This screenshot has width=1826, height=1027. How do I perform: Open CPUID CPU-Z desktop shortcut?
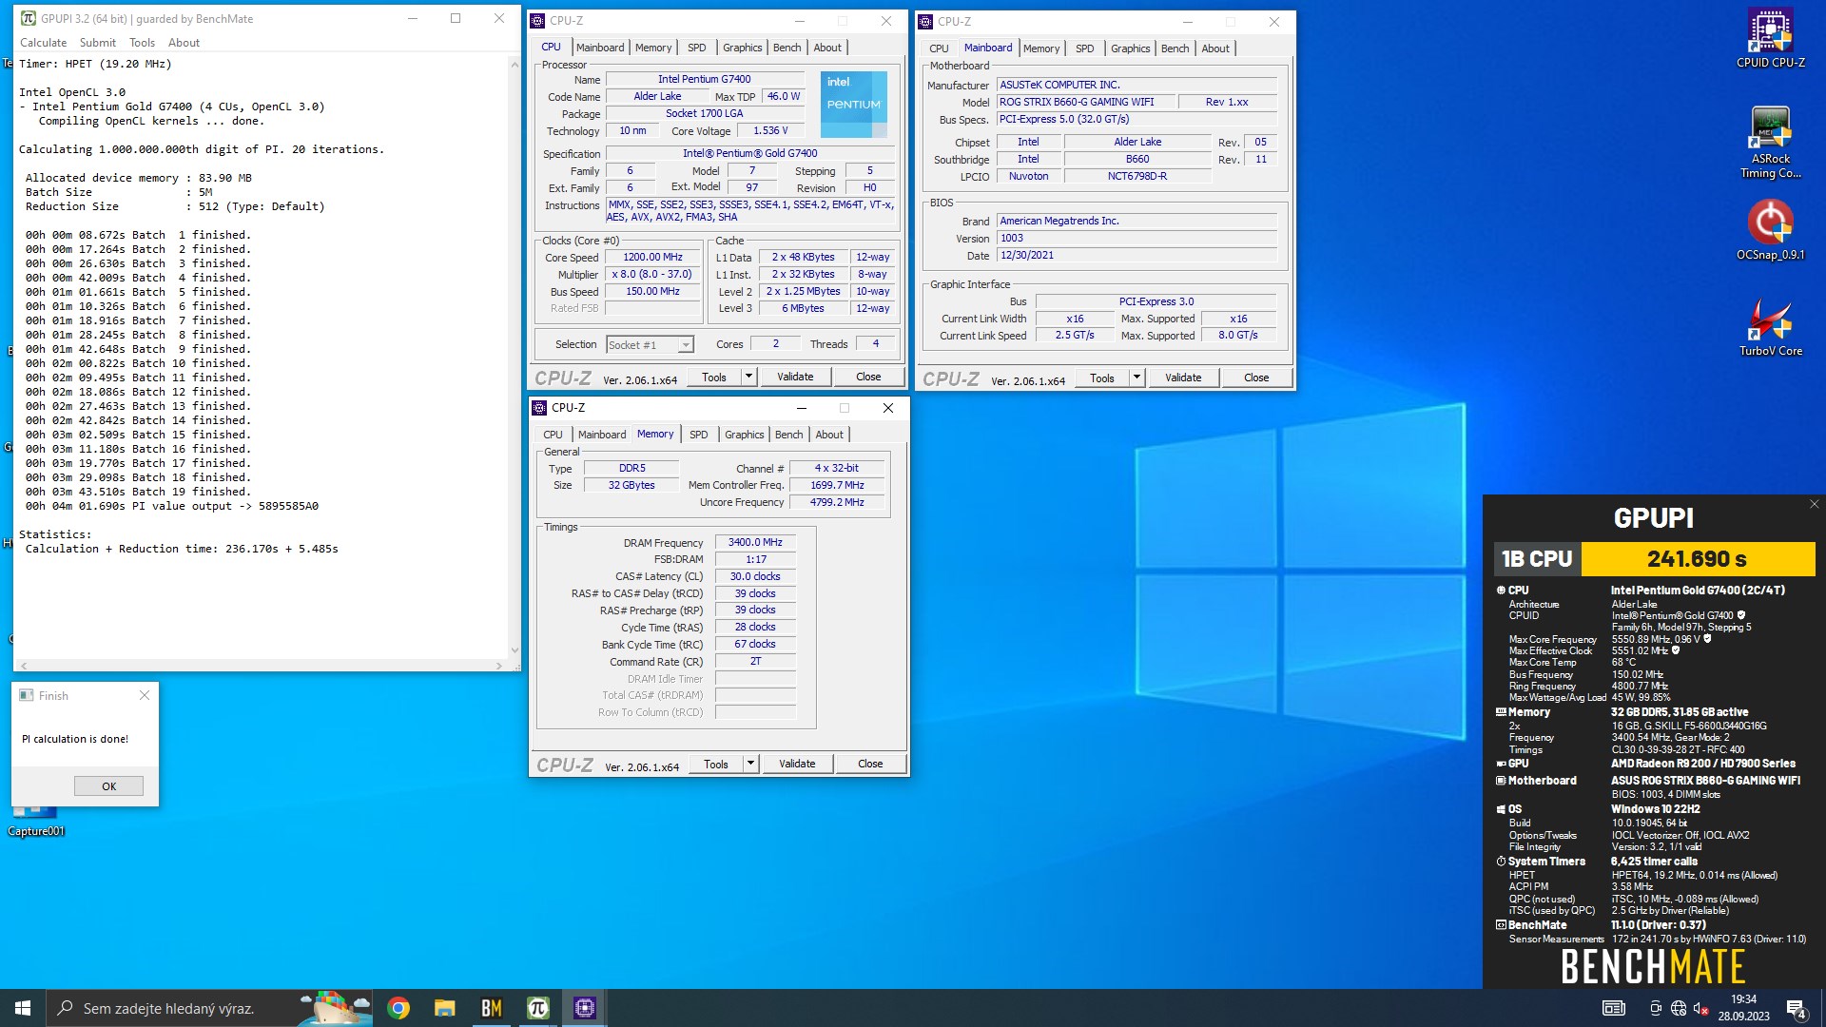click(x=1770, y=38)
